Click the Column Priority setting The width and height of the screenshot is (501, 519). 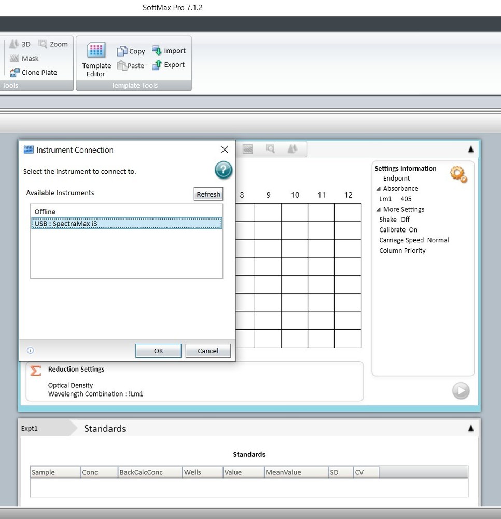pyautogui.click(x=402, y=250)
